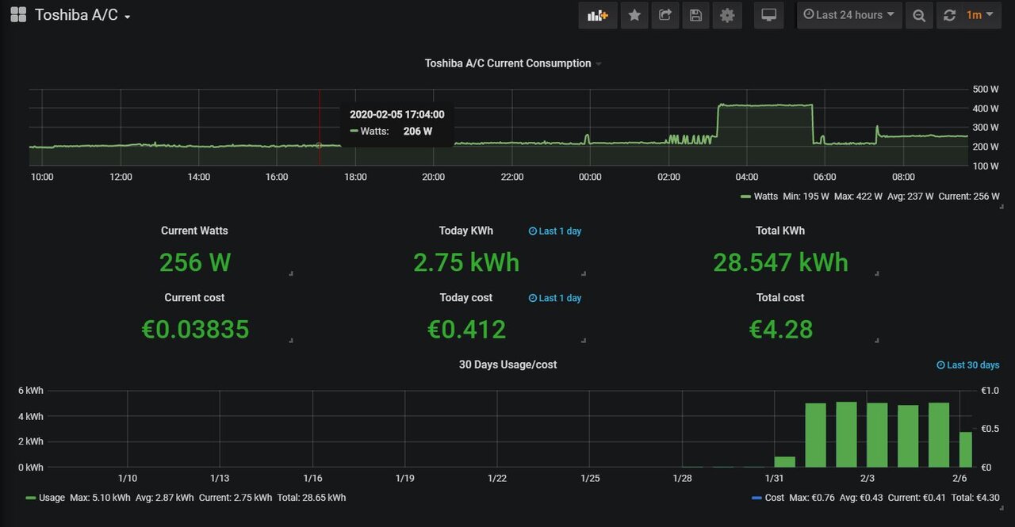Click the Today KWh panel title
Viewport: 1015px width, 527px height.
click(x=466, y=231)
